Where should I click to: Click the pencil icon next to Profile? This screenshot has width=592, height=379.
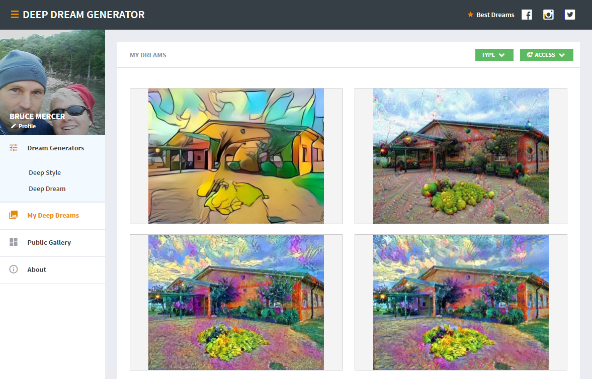[x=14, y=126]
